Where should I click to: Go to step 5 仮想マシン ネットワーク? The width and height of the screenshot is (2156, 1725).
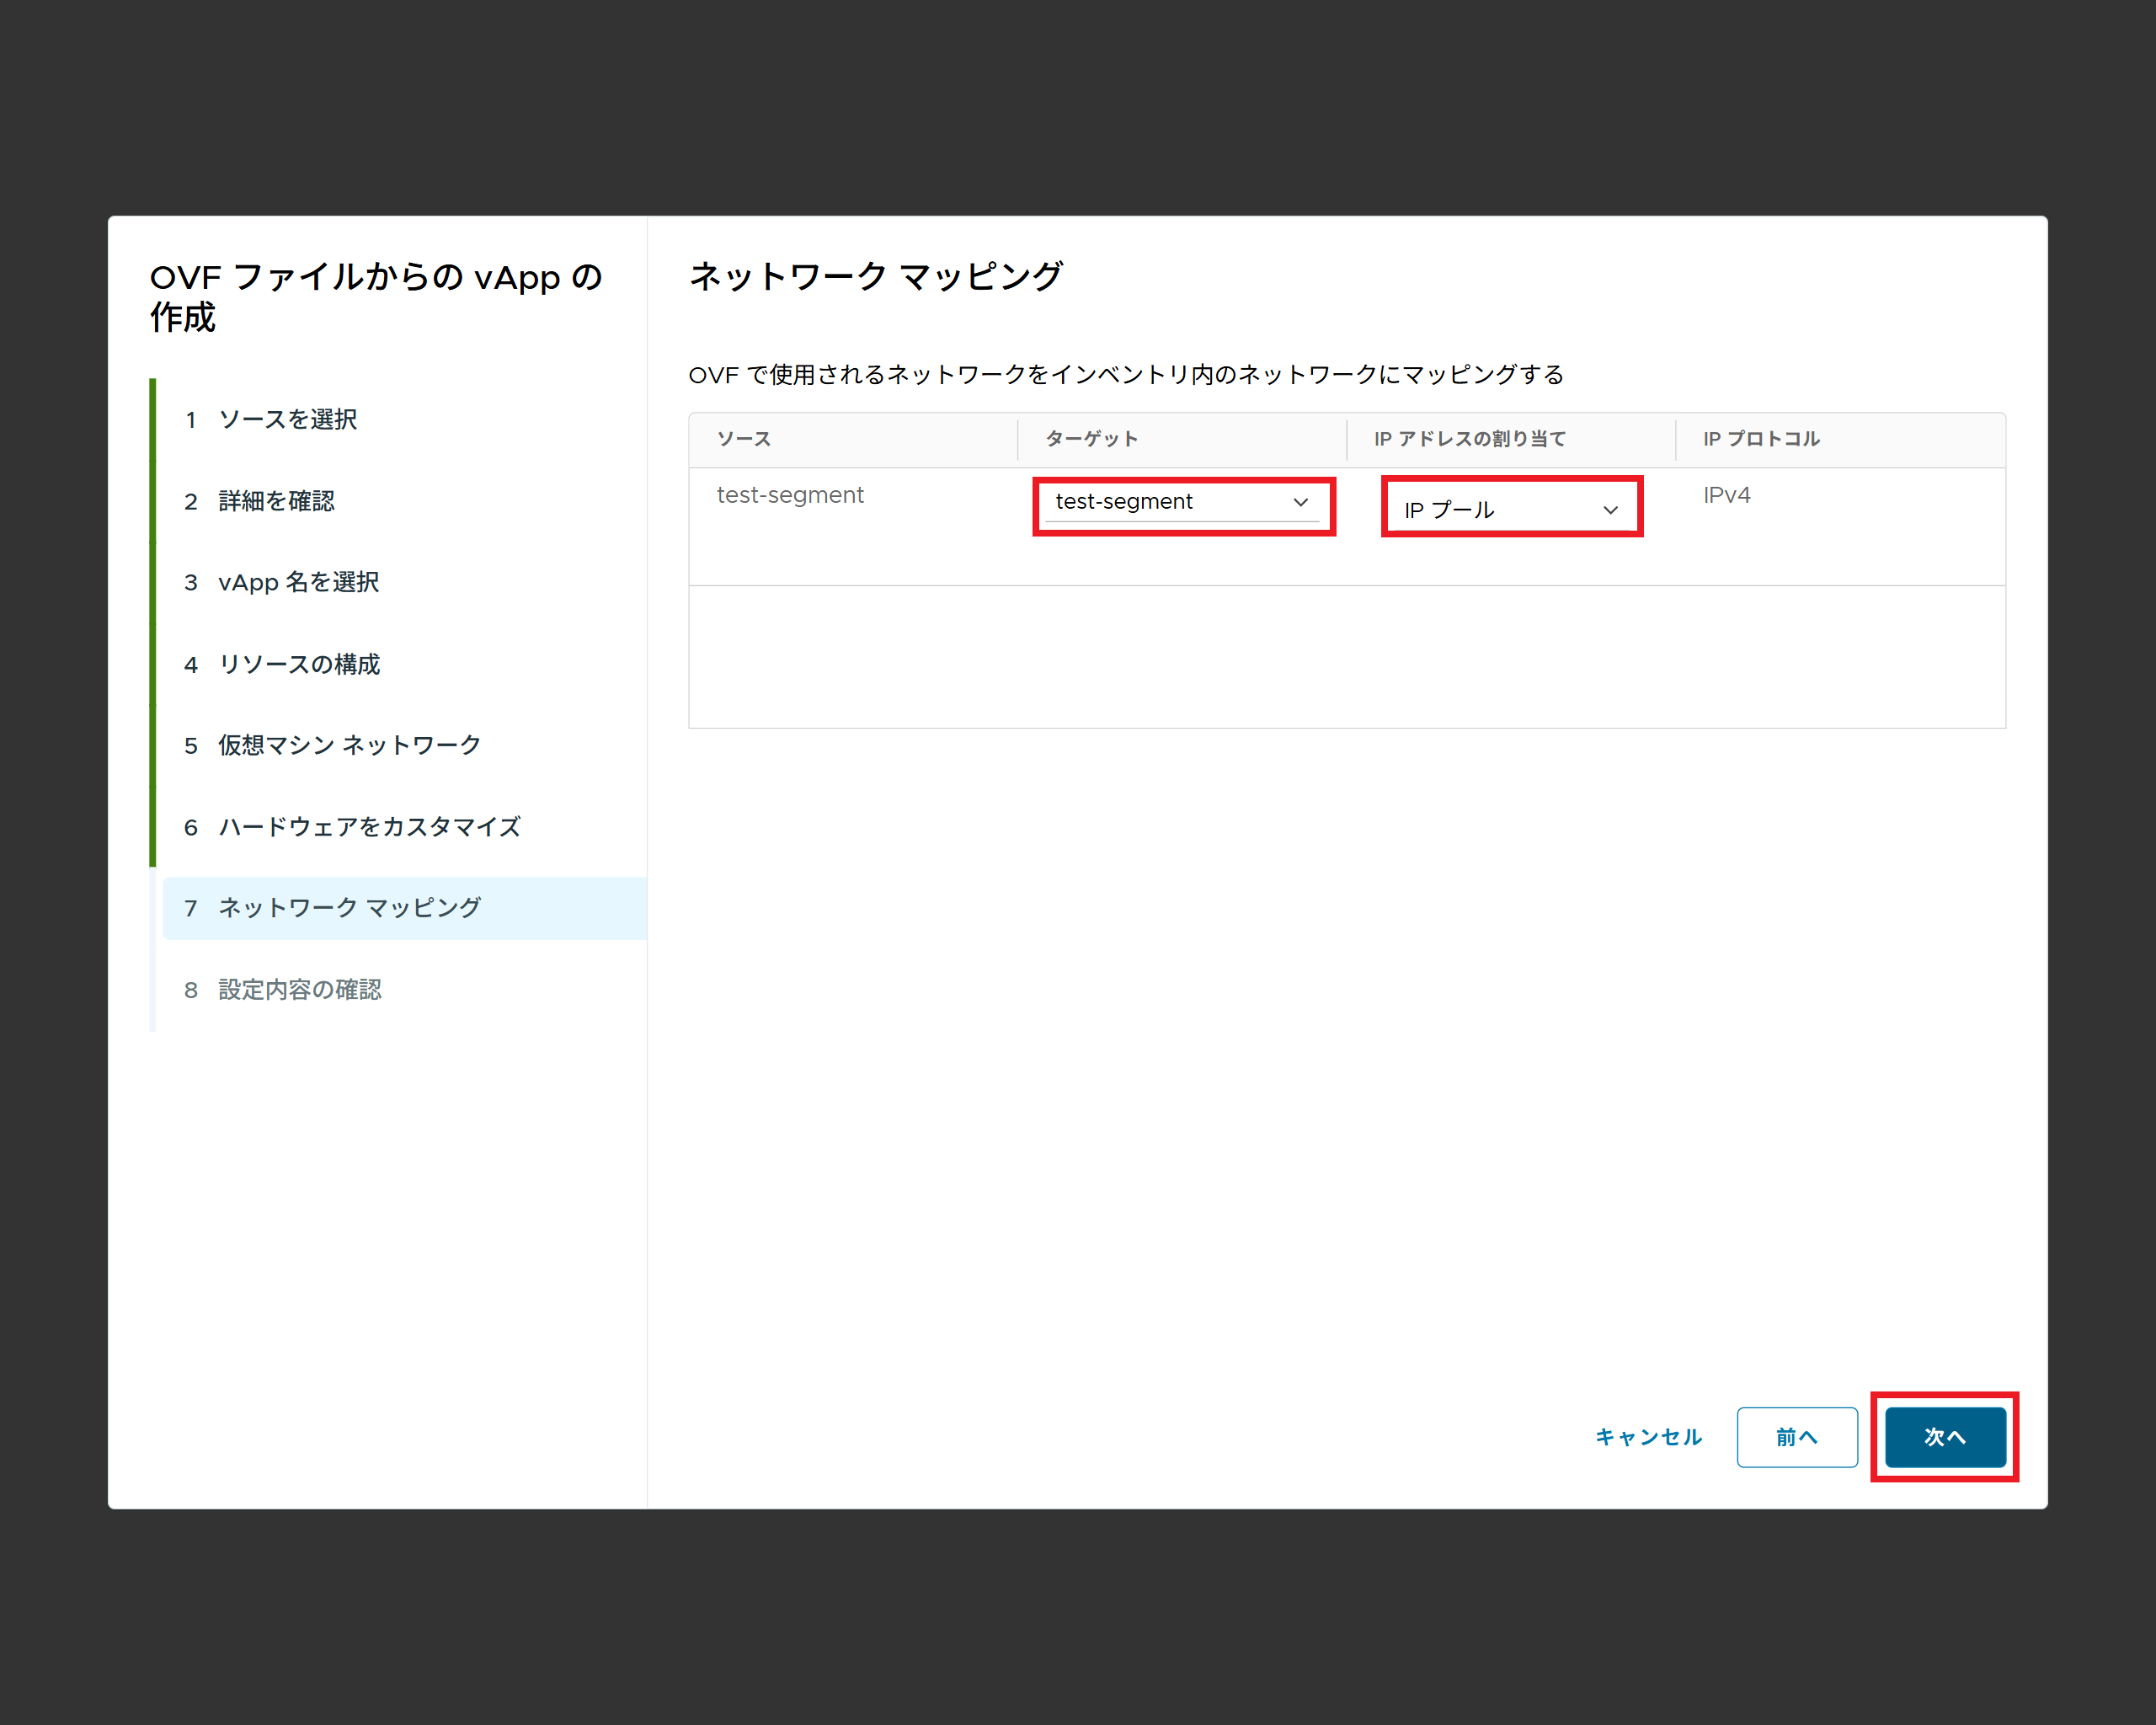click(349, 745)
